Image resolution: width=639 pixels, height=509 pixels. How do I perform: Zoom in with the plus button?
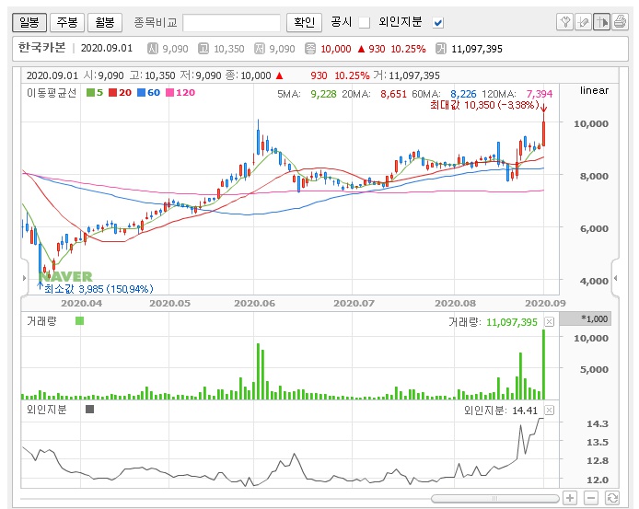click(x=570, y=498)
